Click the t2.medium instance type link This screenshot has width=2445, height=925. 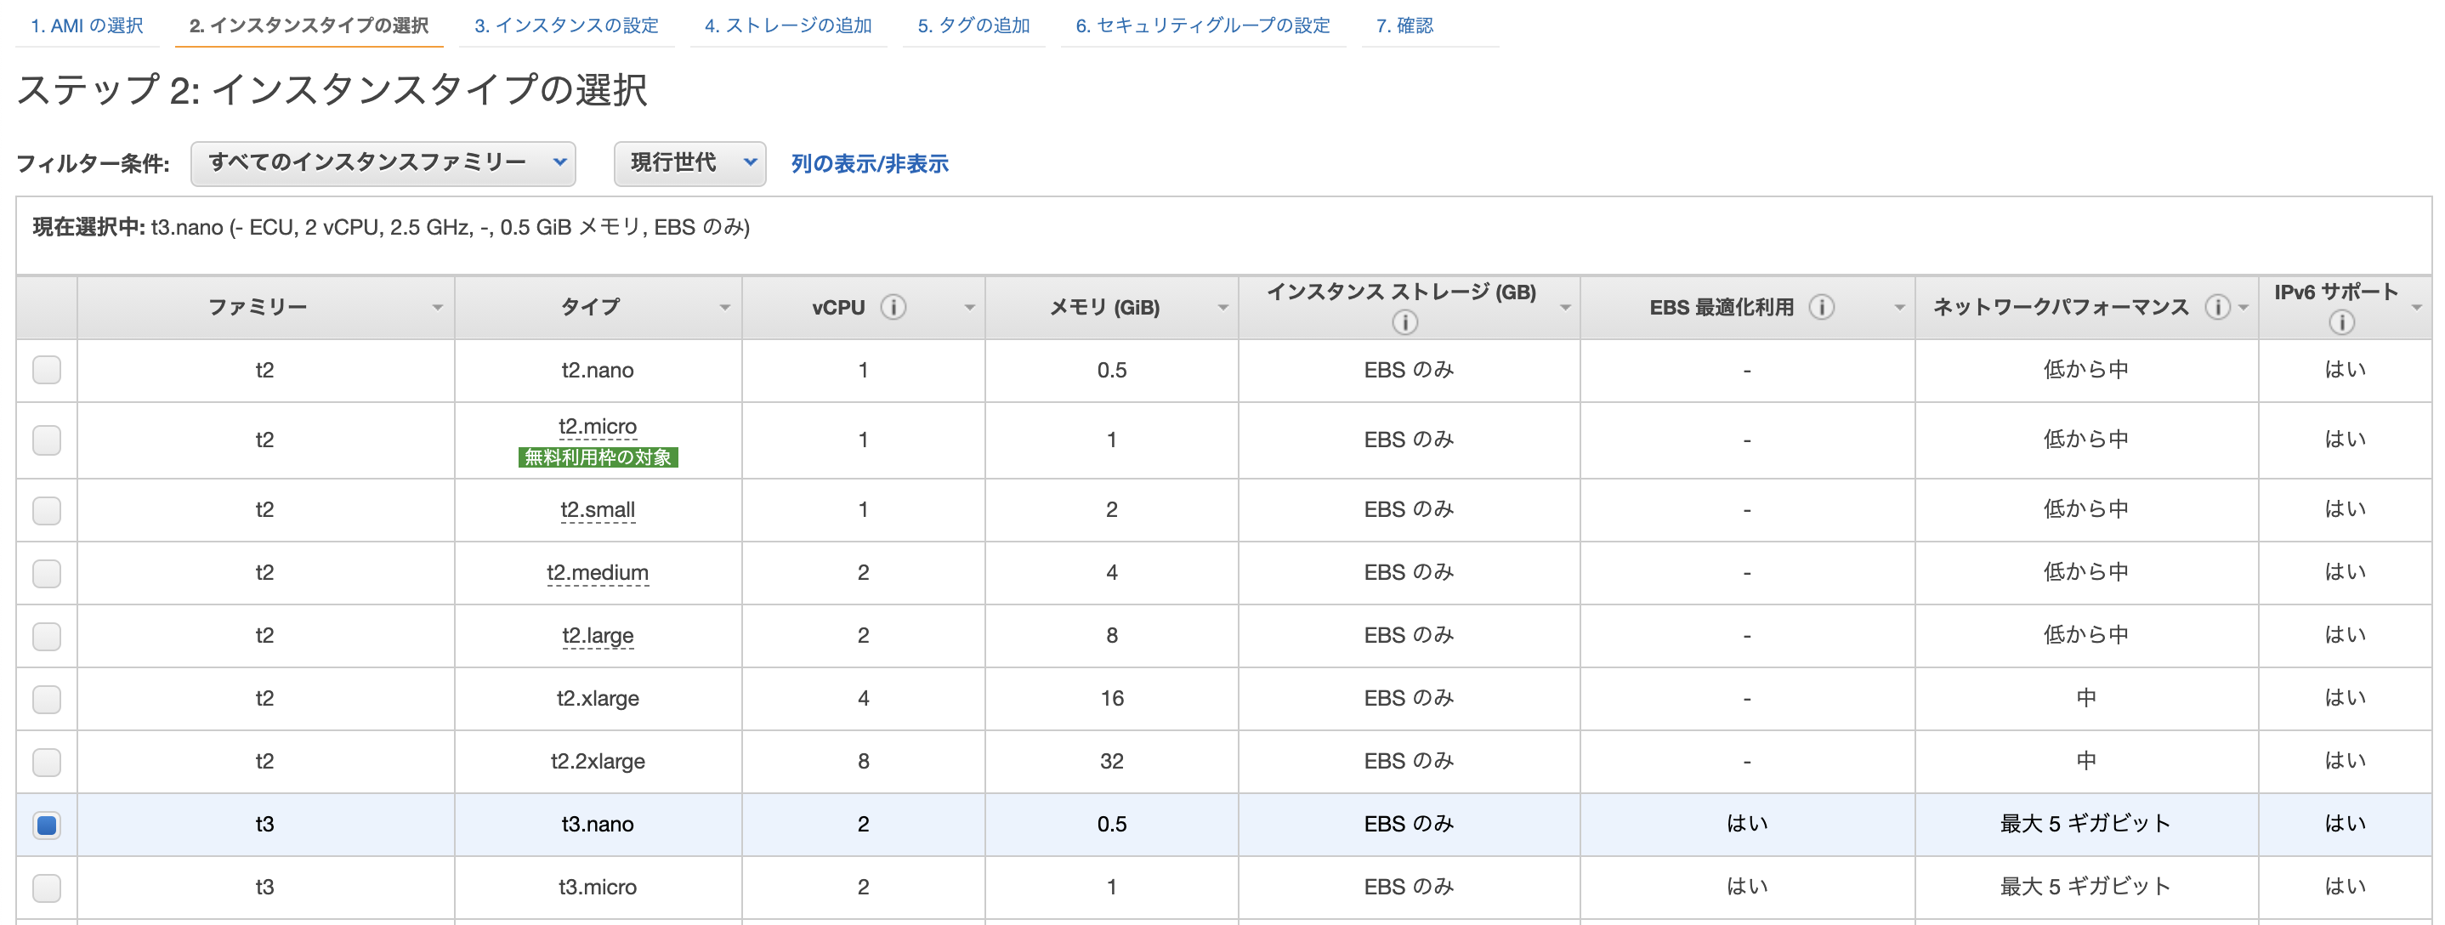pos(597,573)
